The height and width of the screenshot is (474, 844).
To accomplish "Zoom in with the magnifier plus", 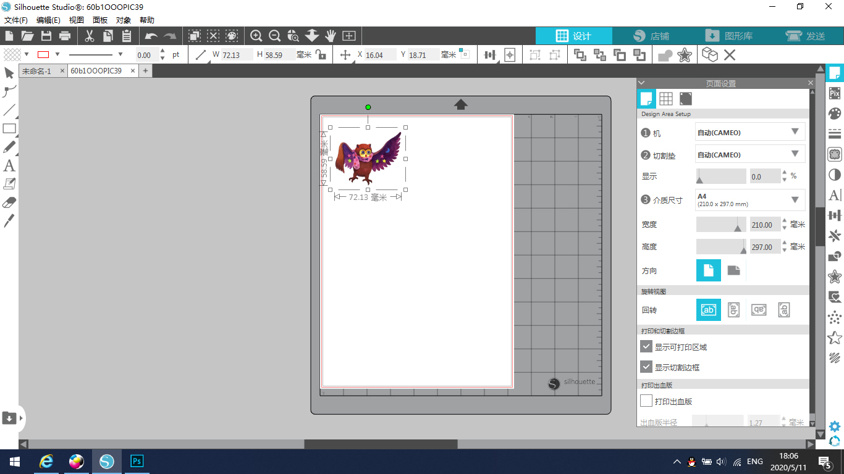I will (256, 36).
